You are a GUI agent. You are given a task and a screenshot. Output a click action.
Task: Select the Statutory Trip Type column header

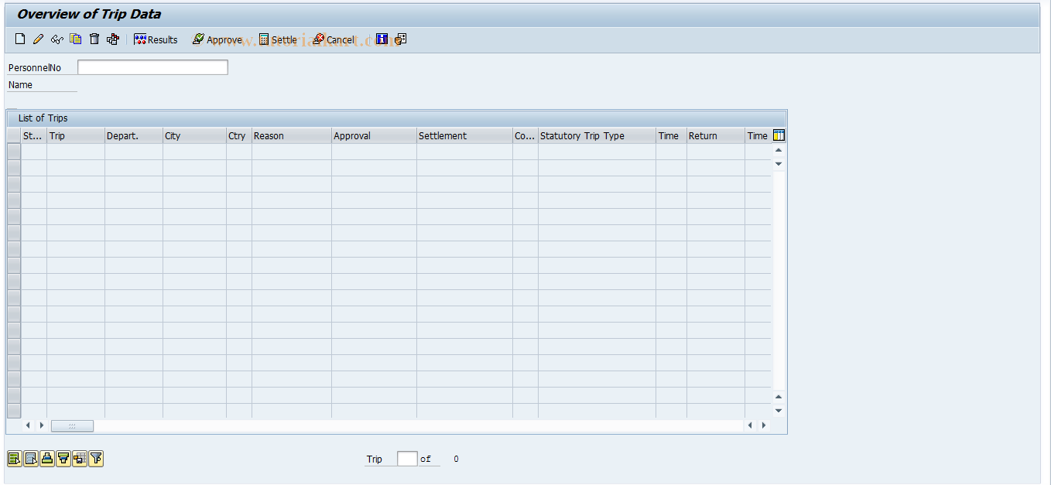click(597, 135)
